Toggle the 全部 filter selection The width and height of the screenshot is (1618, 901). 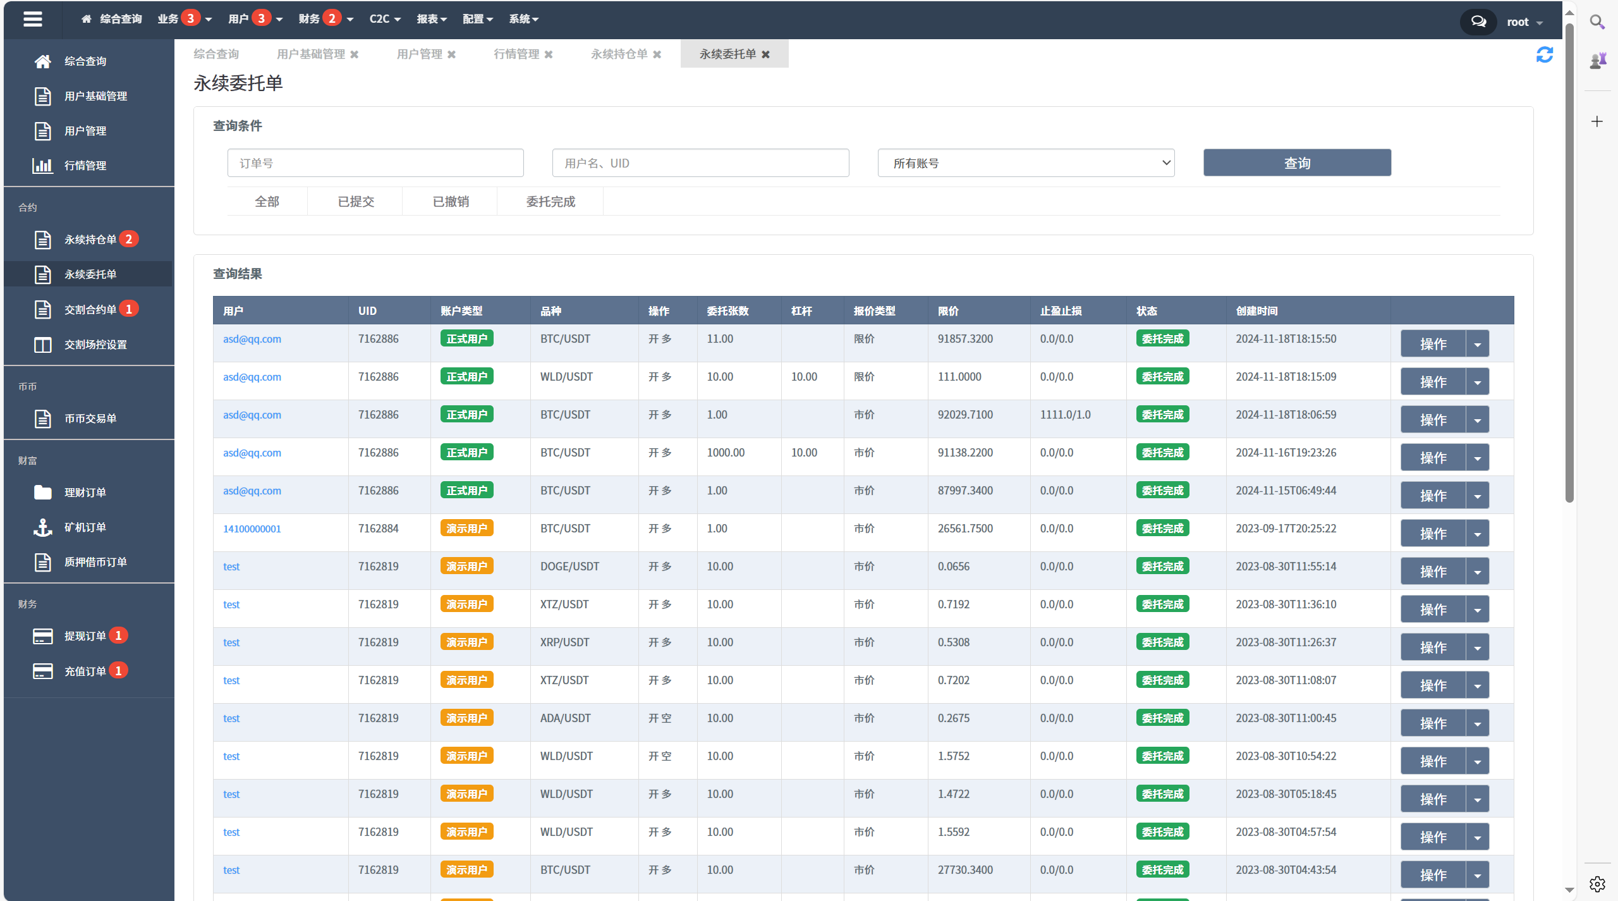(265, 202)
